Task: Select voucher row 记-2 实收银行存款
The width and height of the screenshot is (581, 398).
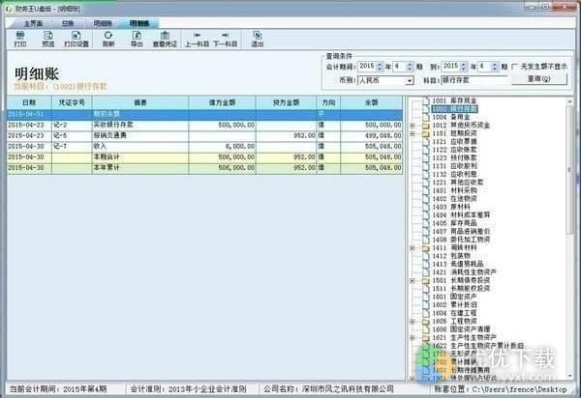Action: [x=204, y=125]
